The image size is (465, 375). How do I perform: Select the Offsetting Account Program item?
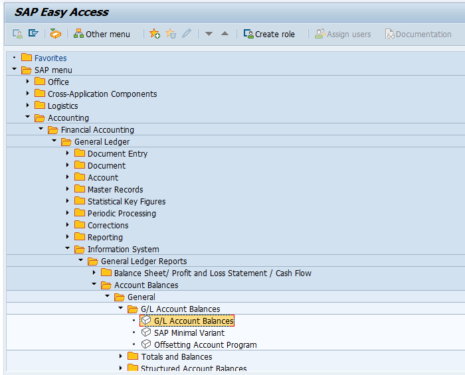(x=199, y=344)
